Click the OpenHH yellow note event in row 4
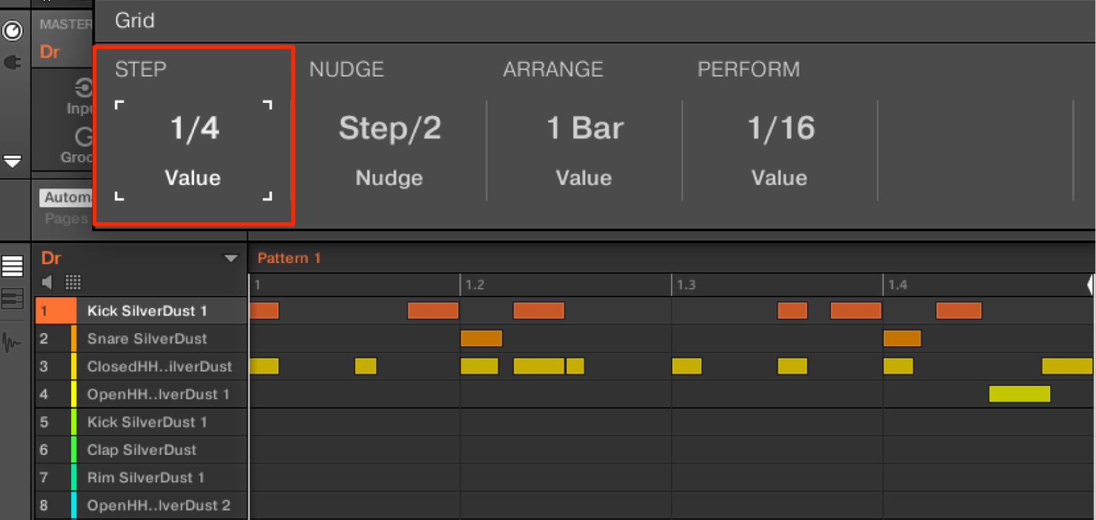Viewport: 1096px width, 520px height. click(1020, 394)
